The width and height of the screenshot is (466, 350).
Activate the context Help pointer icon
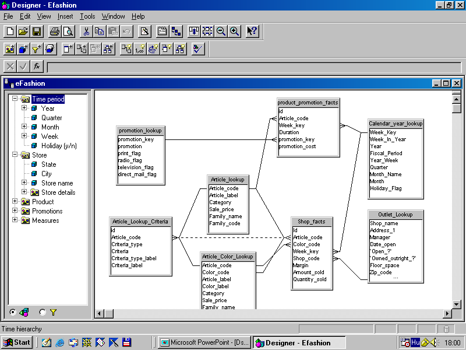point(252,32)
